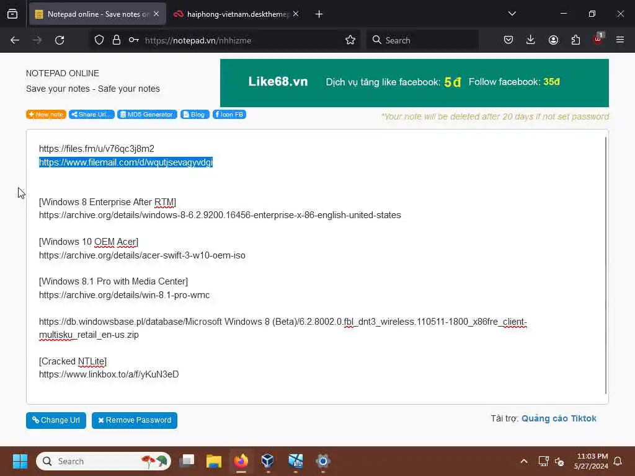
Task: Click the Share Url button
Action: click(x=92, y=115)
